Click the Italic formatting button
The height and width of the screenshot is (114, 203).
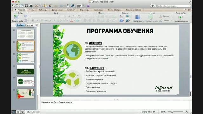37,20
